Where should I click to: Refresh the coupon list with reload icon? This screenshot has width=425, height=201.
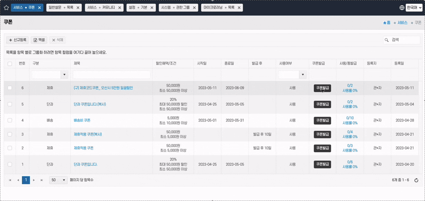point(416,180)
